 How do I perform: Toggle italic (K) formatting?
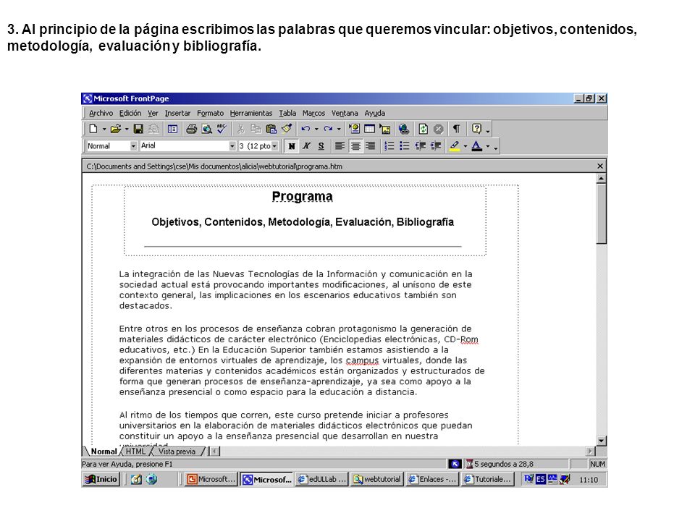tap(306, 145)
